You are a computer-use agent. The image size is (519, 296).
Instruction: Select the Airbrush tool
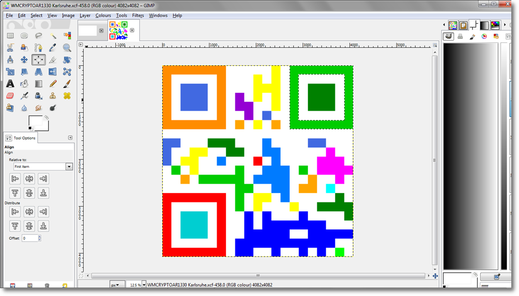24,96
